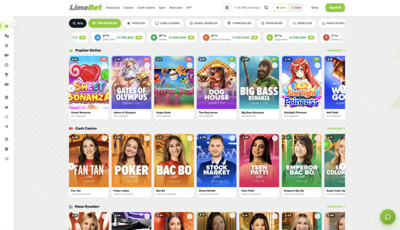Open the gift box bonuses sidebar icon
Screen dimensions: 400x230
tap(7, 97)
